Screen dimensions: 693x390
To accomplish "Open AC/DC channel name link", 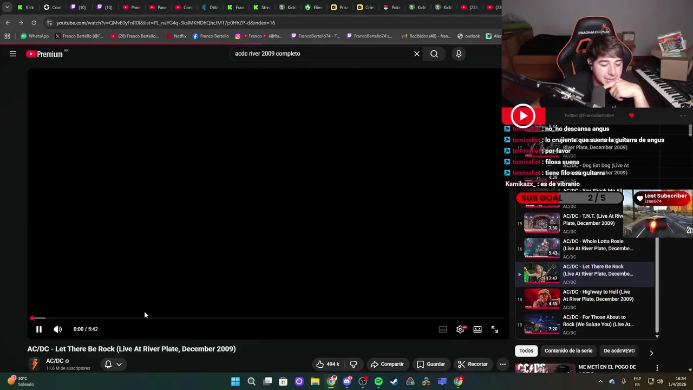I will tap(55, 361).
